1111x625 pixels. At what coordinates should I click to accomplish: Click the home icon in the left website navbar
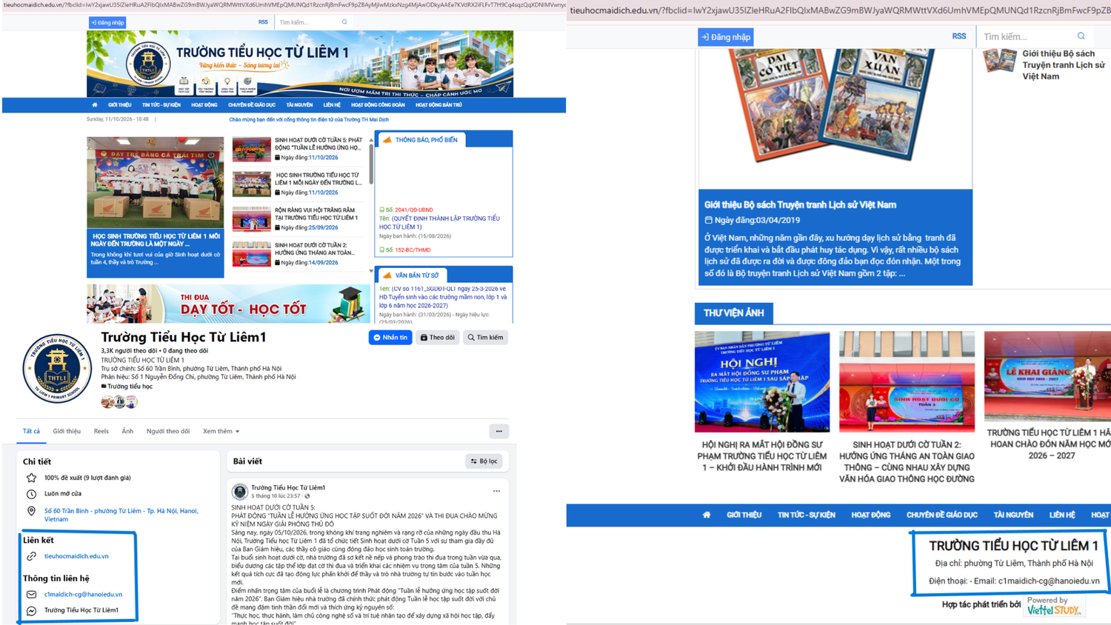click(94, 105)
